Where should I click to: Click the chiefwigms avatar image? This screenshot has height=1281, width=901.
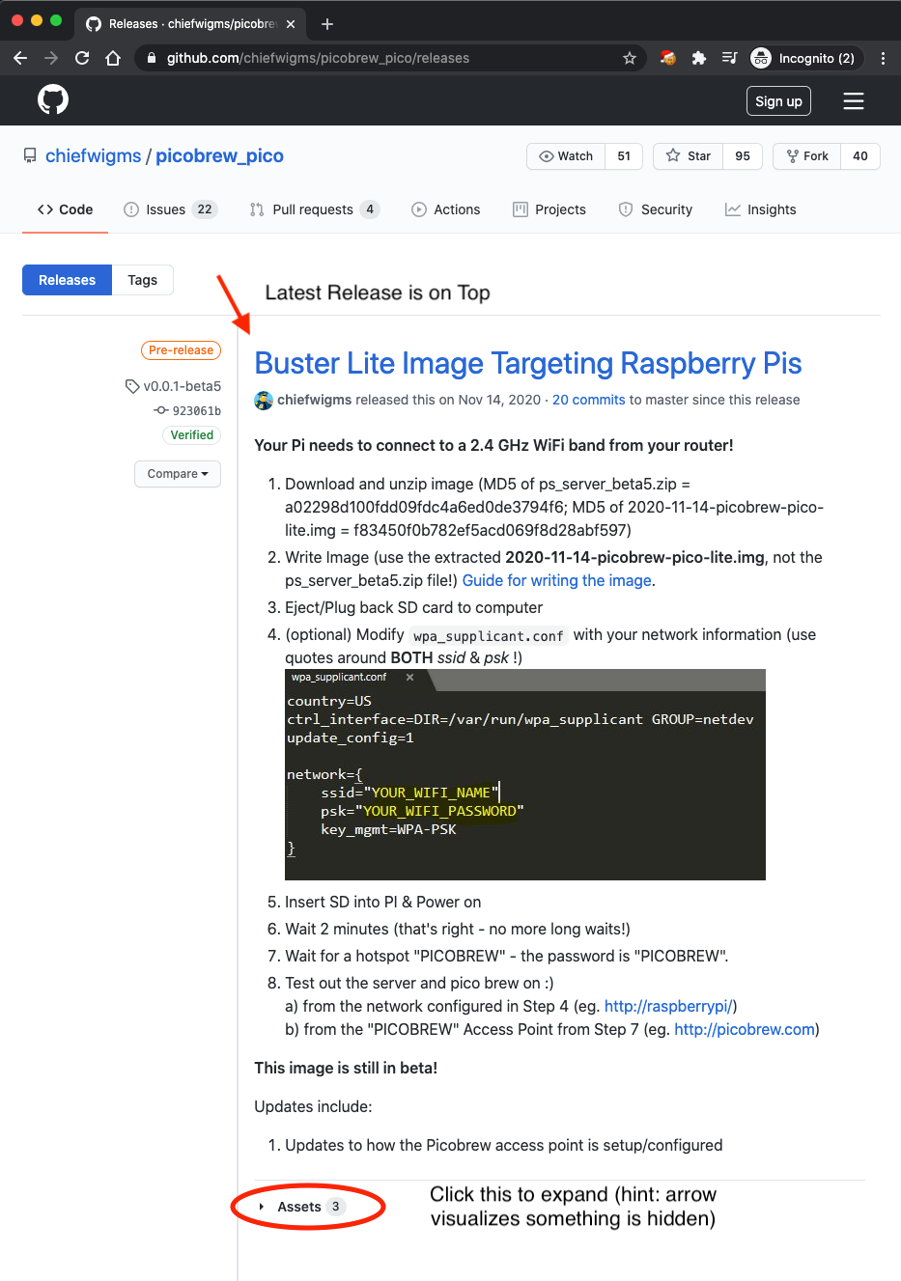click(x=263, y=400)
